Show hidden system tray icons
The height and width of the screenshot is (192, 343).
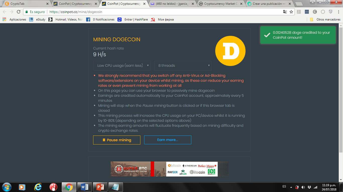coord(291,187)
